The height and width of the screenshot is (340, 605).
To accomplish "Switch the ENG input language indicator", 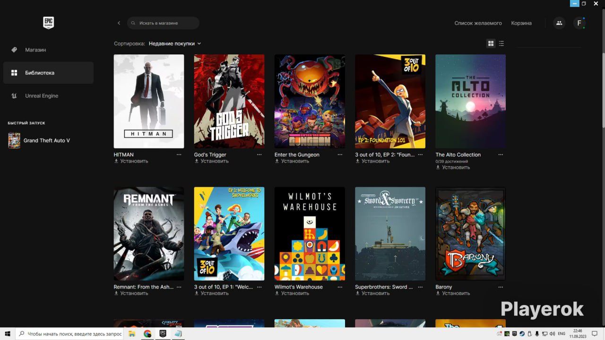I will point(562,333).
